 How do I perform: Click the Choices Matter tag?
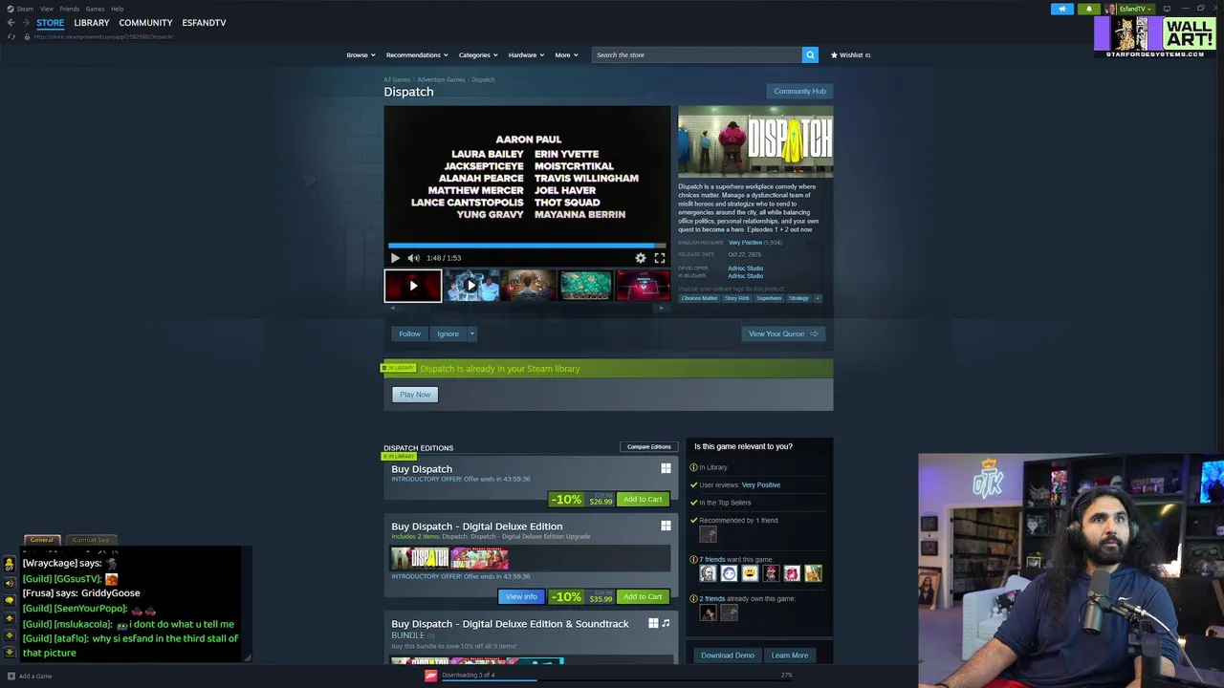(699, 298)
